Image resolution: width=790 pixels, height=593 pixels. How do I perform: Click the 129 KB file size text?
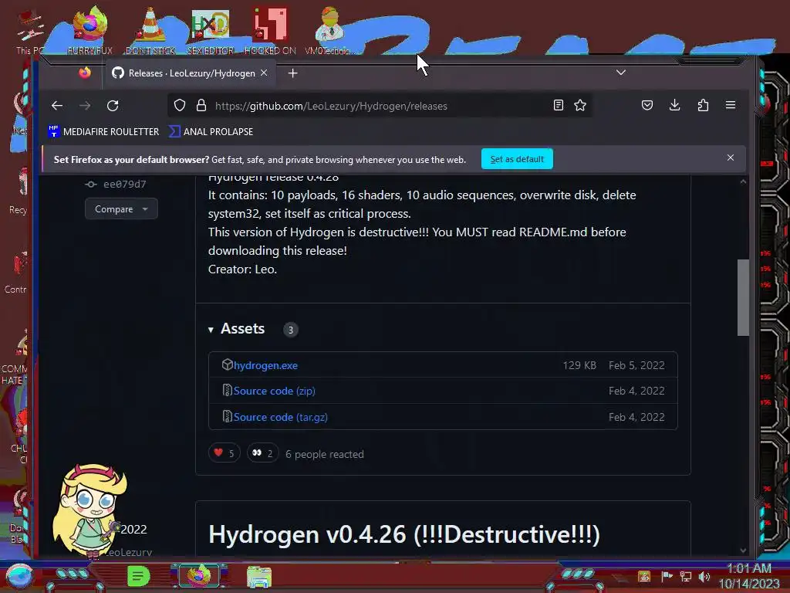click(579, 365)
